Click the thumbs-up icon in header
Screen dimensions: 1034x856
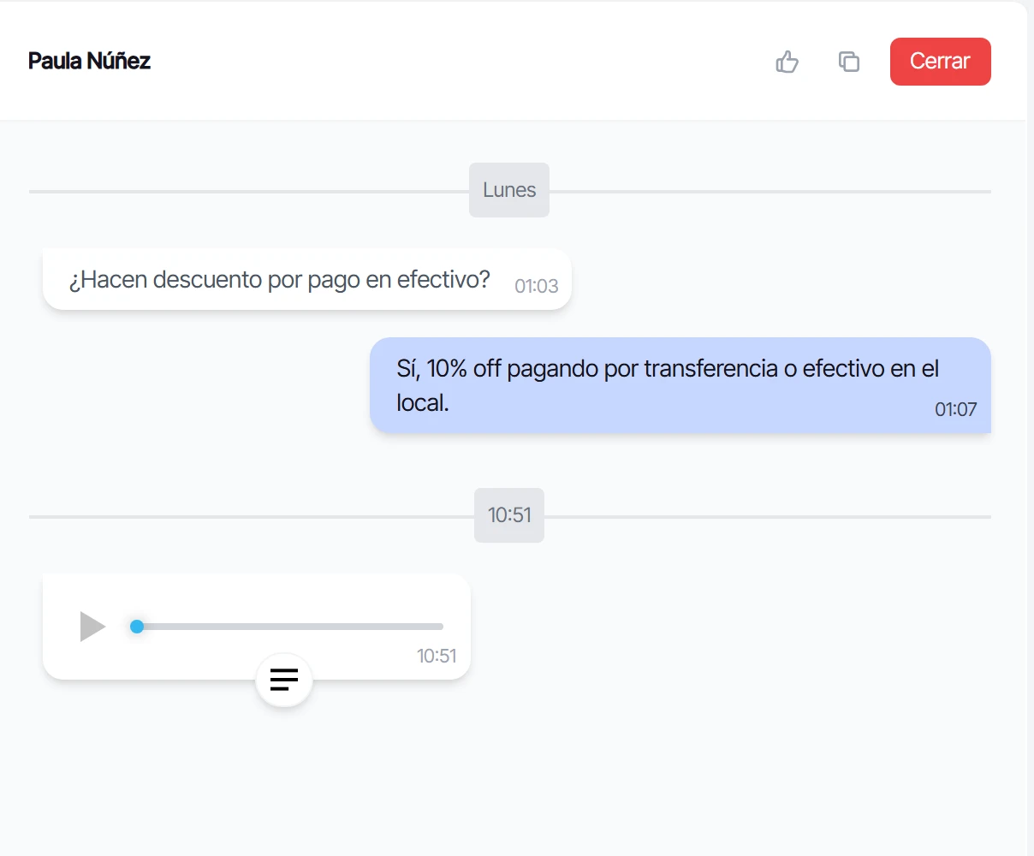(x=787, y=62)
